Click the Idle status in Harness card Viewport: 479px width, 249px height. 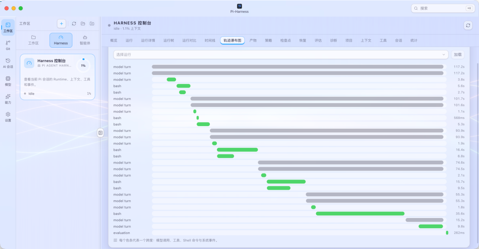click(29, 94)
